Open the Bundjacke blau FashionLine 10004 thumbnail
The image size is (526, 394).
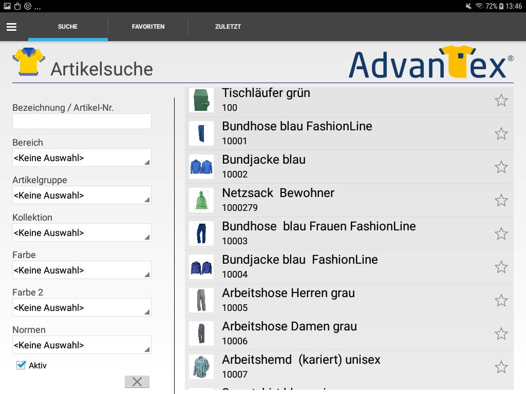pyautogui.click(x=201, y=267)
